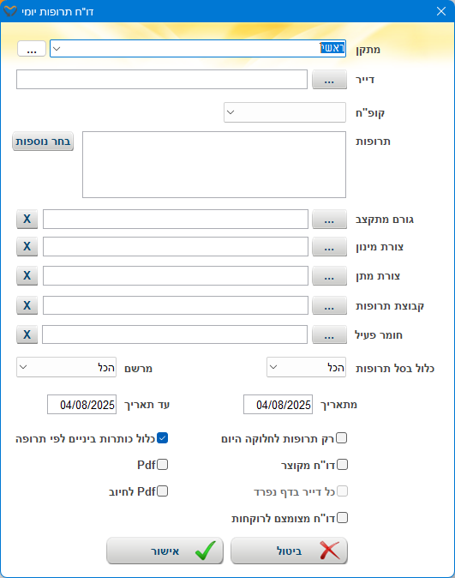Click the ביטול cancel button

coord(290,551)
